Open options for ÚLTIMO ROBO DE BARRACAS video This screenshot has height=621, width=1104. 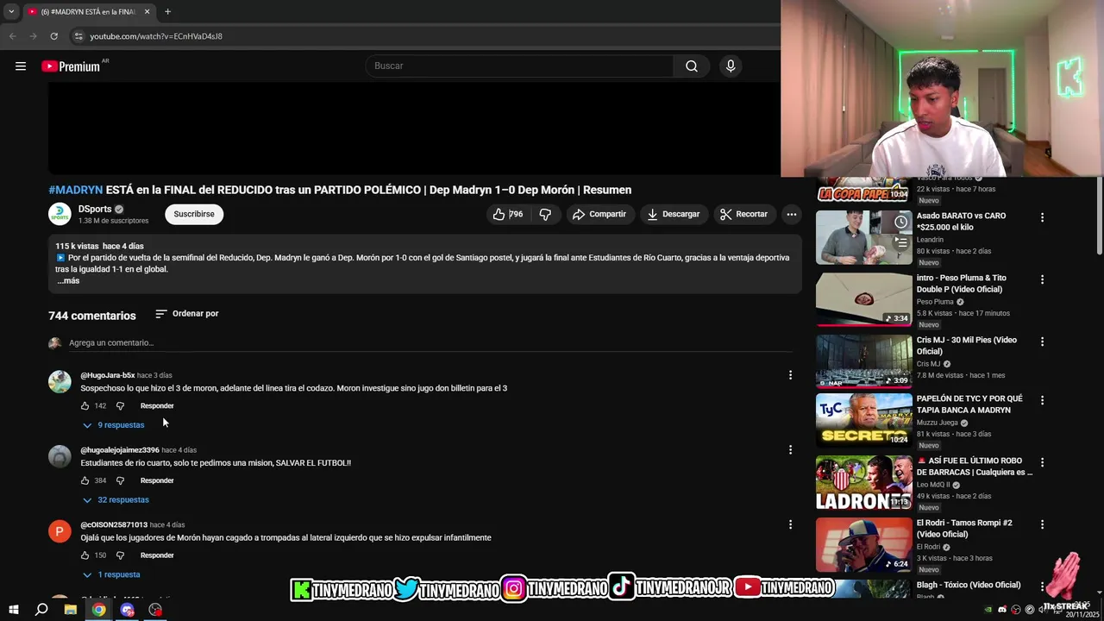pyautogui.click(x=1042, y=462)
